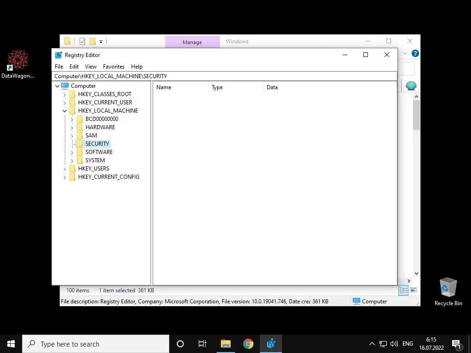Click the HKEY_USERS folder icon

pos(72,169)
